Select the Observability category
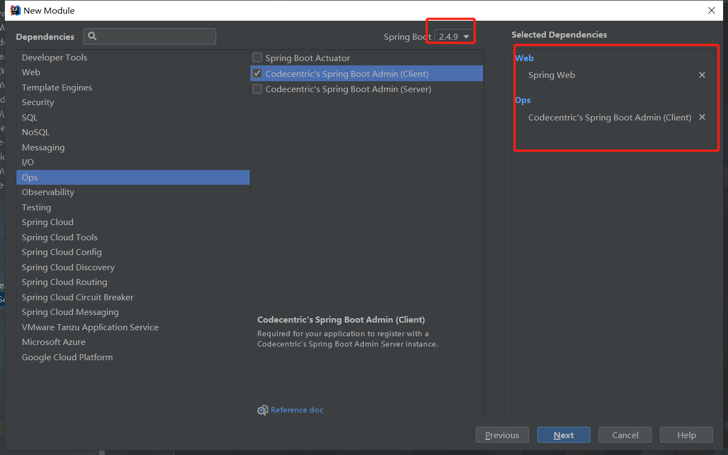This screenshot has width=728, height=455. (x=133, y=192)
